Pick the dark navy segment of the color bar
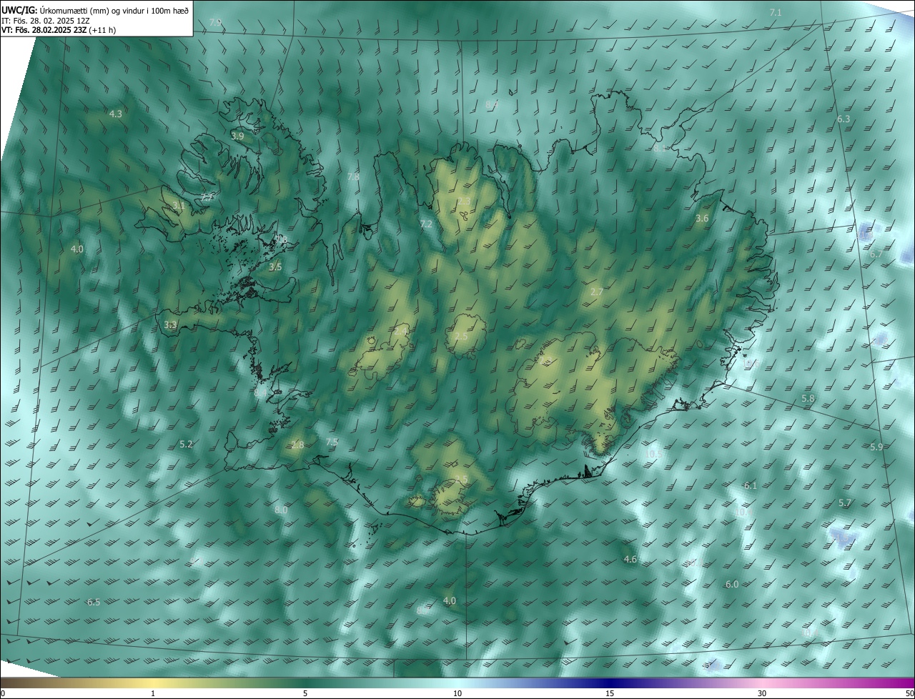The width and height of the screenshot is (915, 699). 610,683
